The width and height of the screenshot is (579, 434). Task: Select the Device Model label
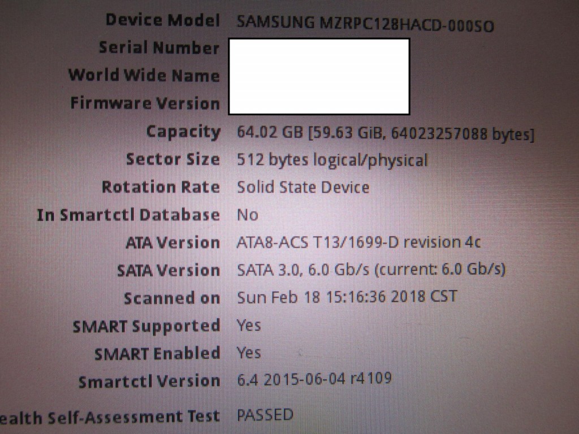coord(163,20)
